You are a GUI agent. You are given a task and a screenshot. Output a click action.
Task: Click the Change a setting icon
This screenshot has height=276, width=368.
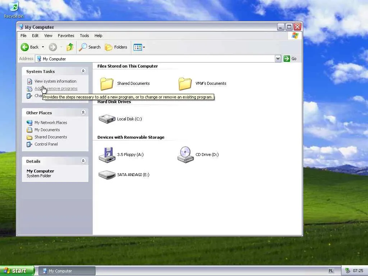point(29,96)
